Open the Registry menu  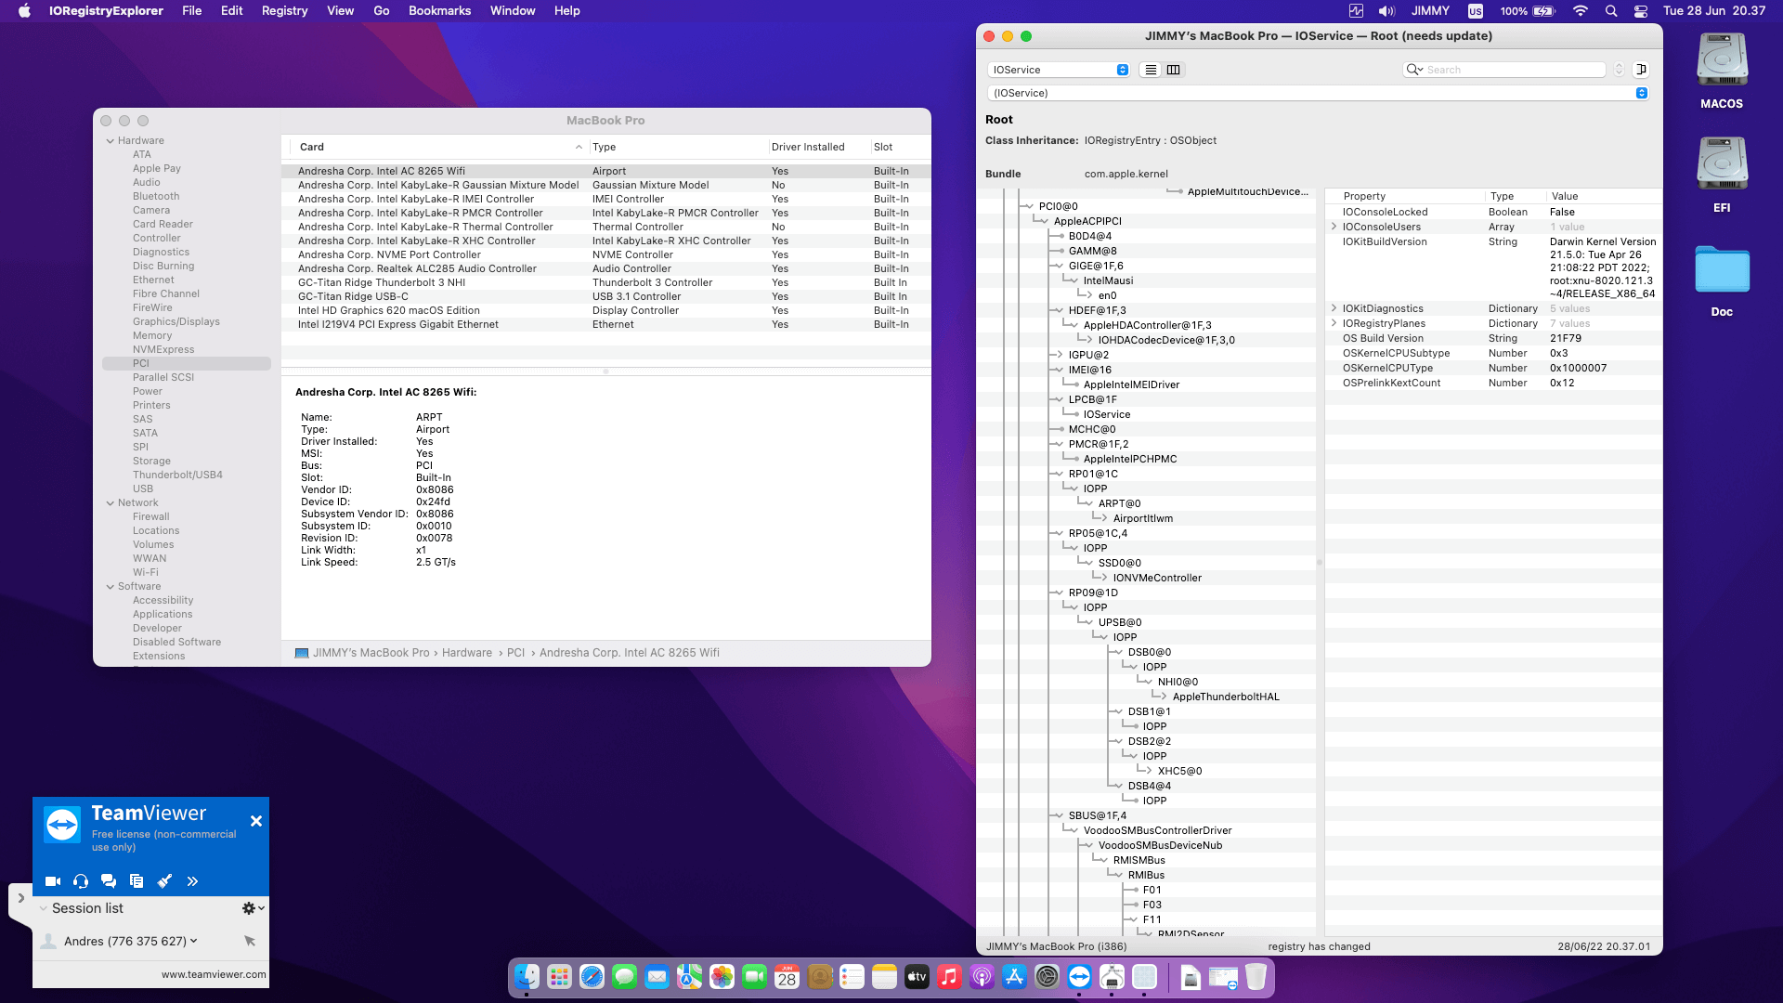284,11
